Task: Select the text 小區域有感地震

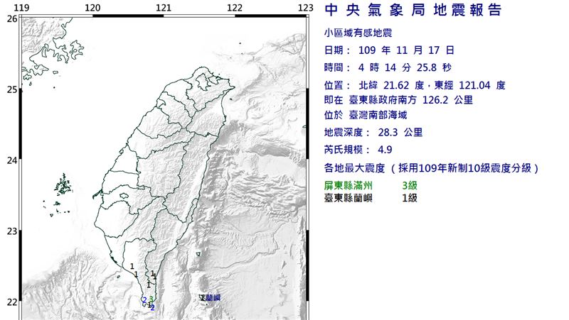Action: pos(358,33)
